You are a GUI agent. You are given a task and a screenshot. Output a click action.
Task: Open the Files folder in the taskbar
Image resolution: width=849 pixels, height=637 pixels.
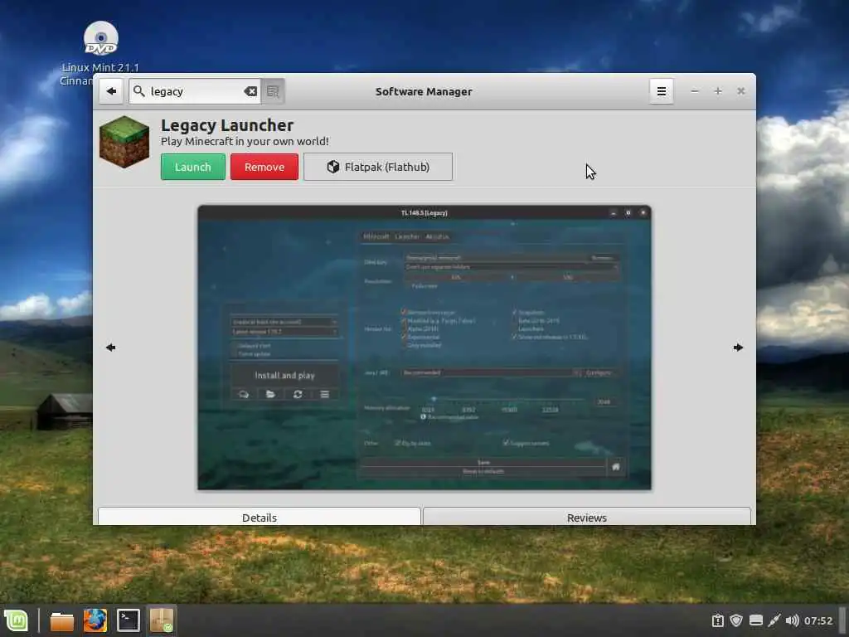(x=61, y=620)
